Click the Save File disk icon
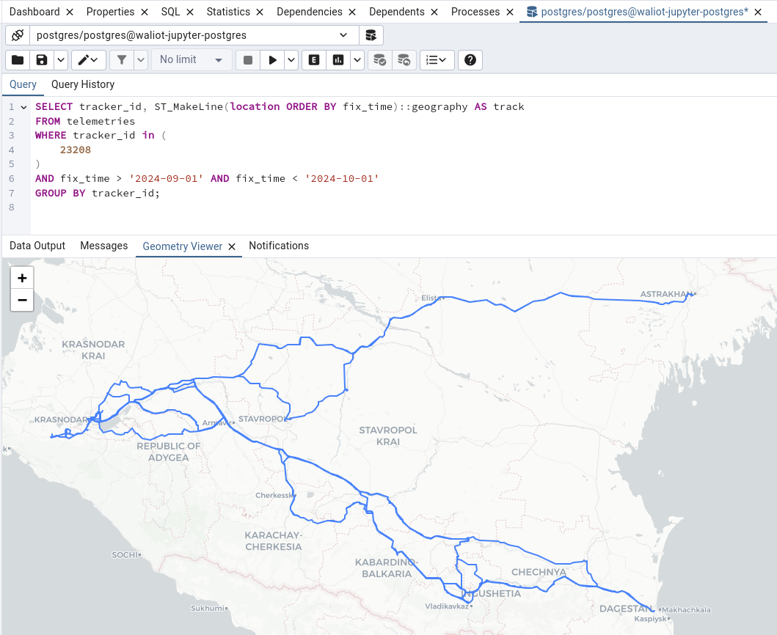777x635 pixels. [x=42, y=60]
